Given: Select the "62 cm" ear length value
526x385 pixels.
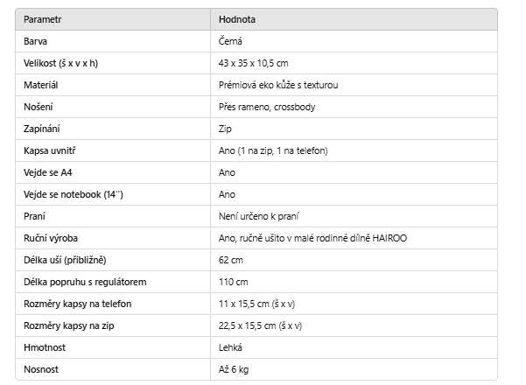Looking at the screenshot, I should tap(232, 260).
